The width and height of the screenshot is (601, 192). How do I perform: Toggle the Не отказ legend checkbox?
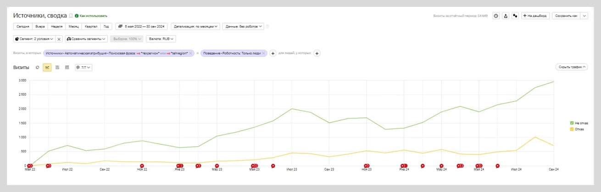click(x=572, y=123)
